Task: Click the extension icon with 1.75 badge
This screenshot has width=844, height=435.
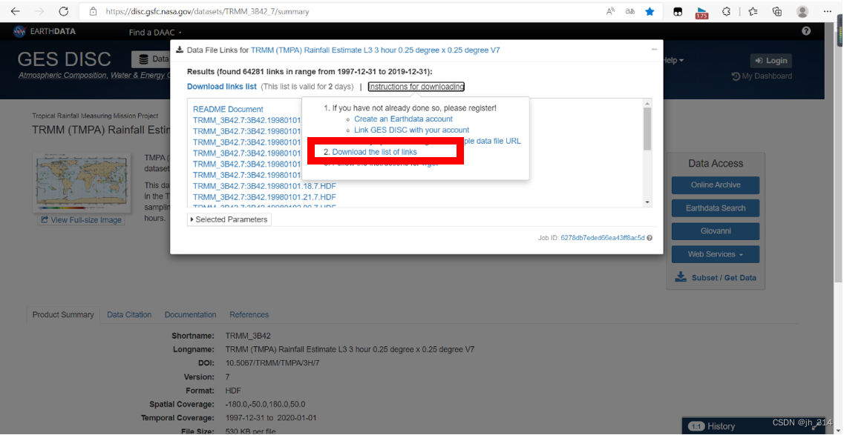Action: click(702, 13)
